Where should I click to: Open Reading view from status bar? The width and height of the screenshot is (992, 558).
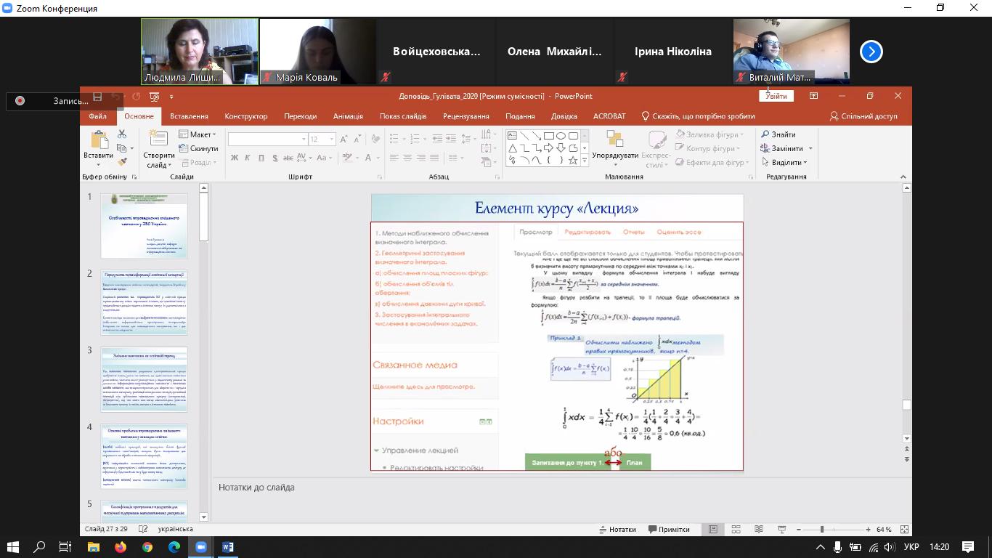pyautogui.click(x=759, y=530)
